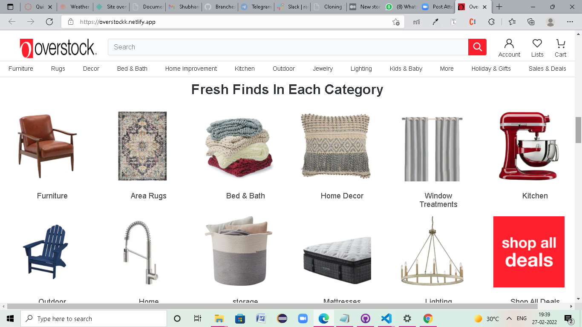Click the Overstock logo
This screenshot has width=582, height=327.
point(58,48)
